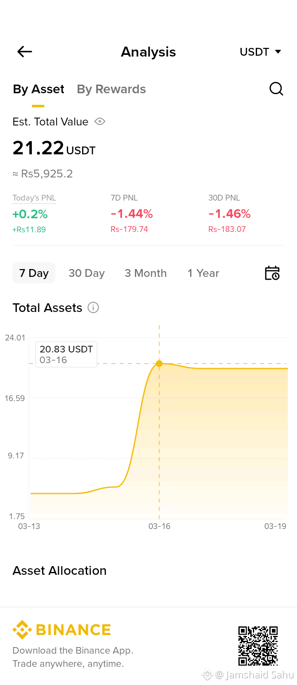Tap Today's PNL underlined label

[x=34, y=198]
